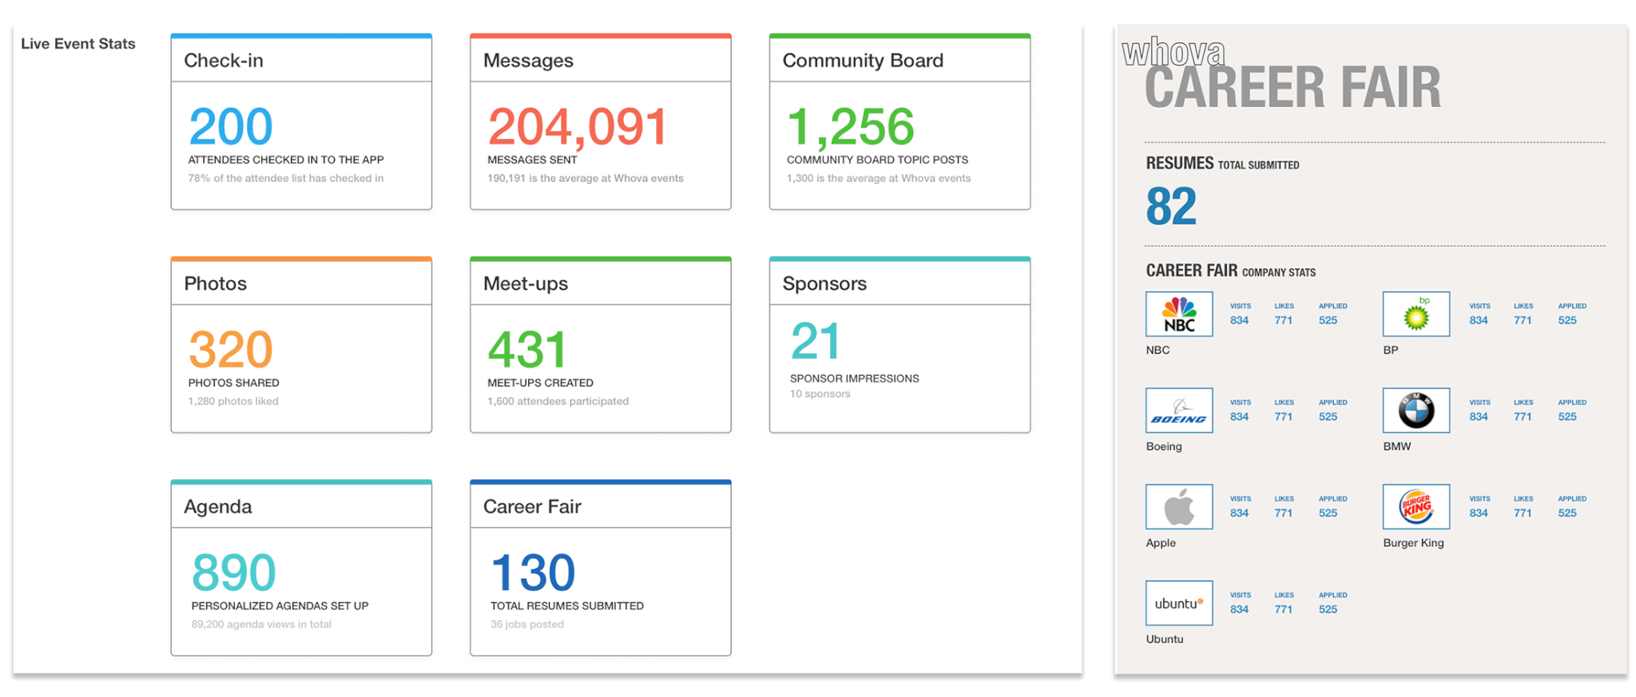Select the 431 meet-ups created number
This screenshot has height=697, width=1636.
coord(527,350)
